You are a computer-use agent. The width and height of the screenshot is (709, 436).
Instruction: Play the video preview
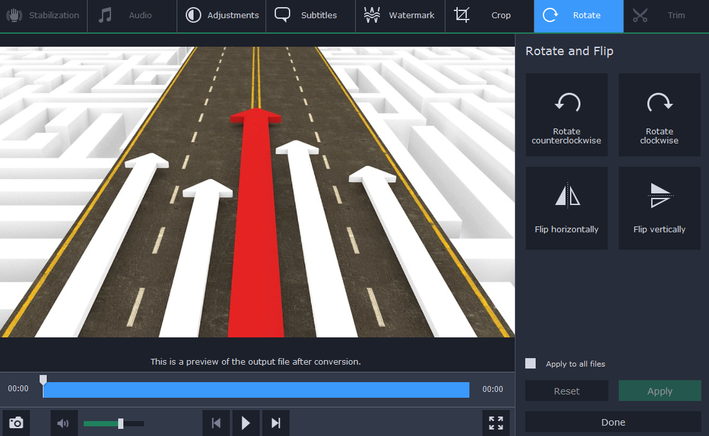246,424
